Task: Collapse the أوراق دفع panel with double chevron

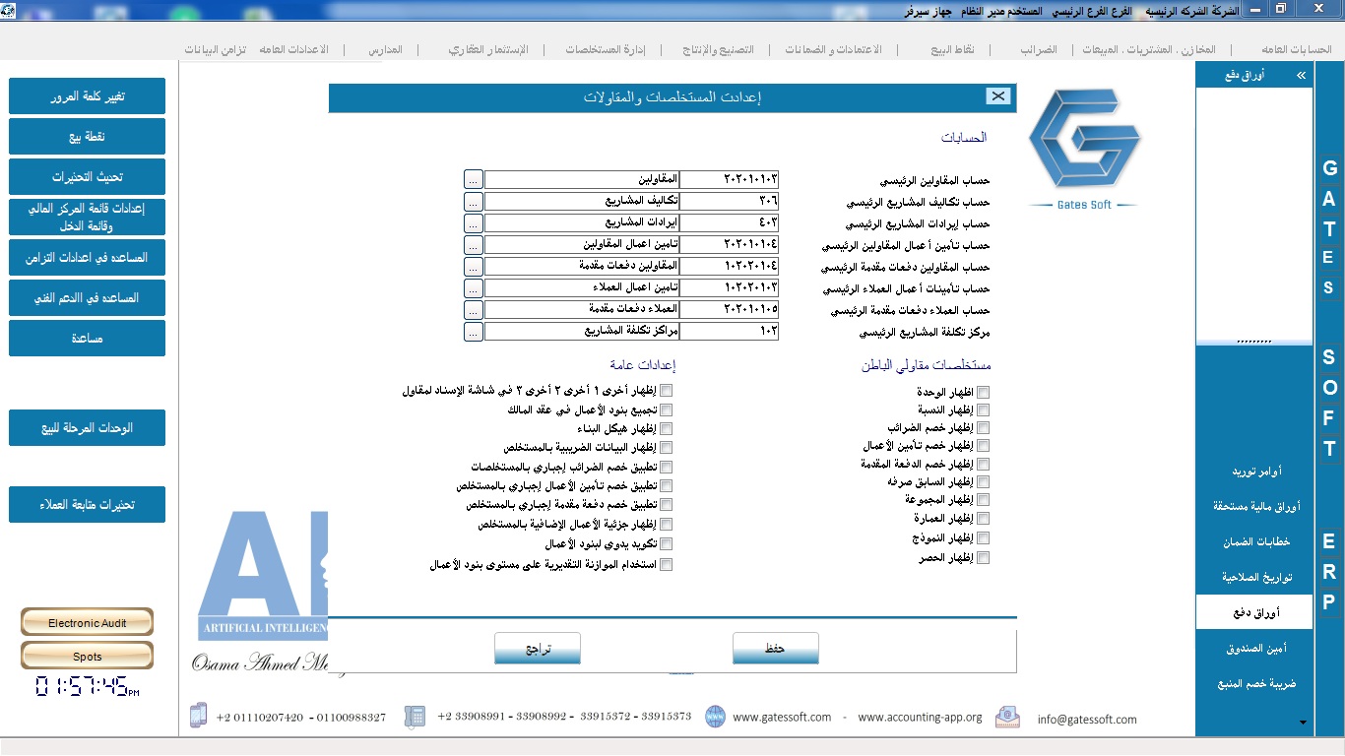Action: pyautogui.click(x=1301, y=74)
